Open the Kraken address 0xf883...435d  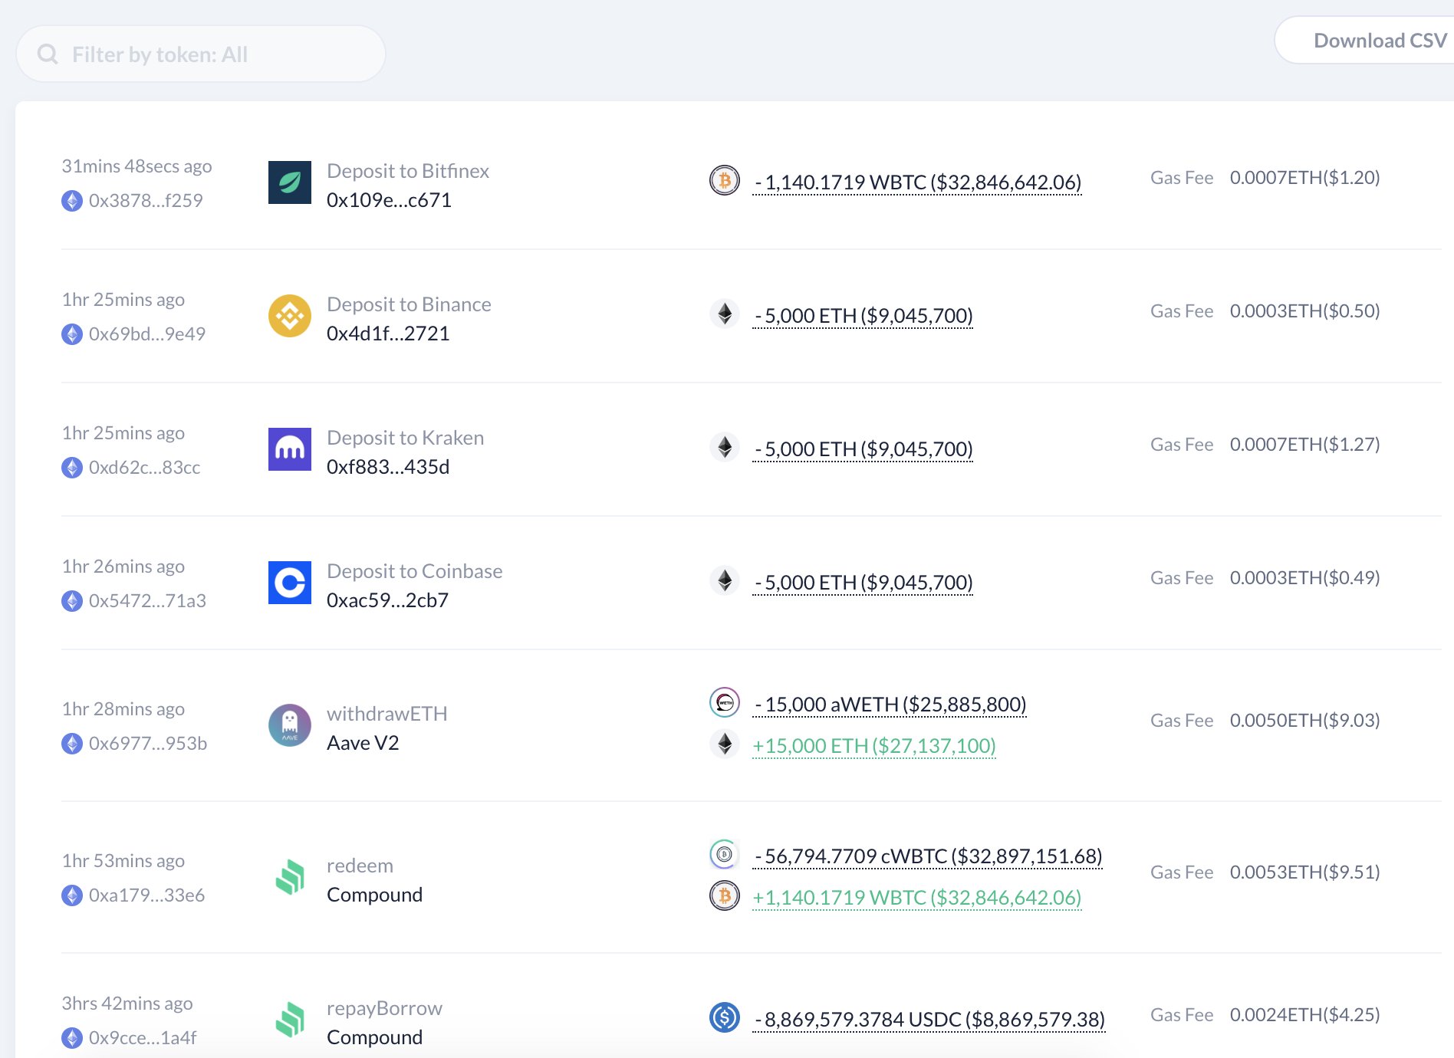388,467
